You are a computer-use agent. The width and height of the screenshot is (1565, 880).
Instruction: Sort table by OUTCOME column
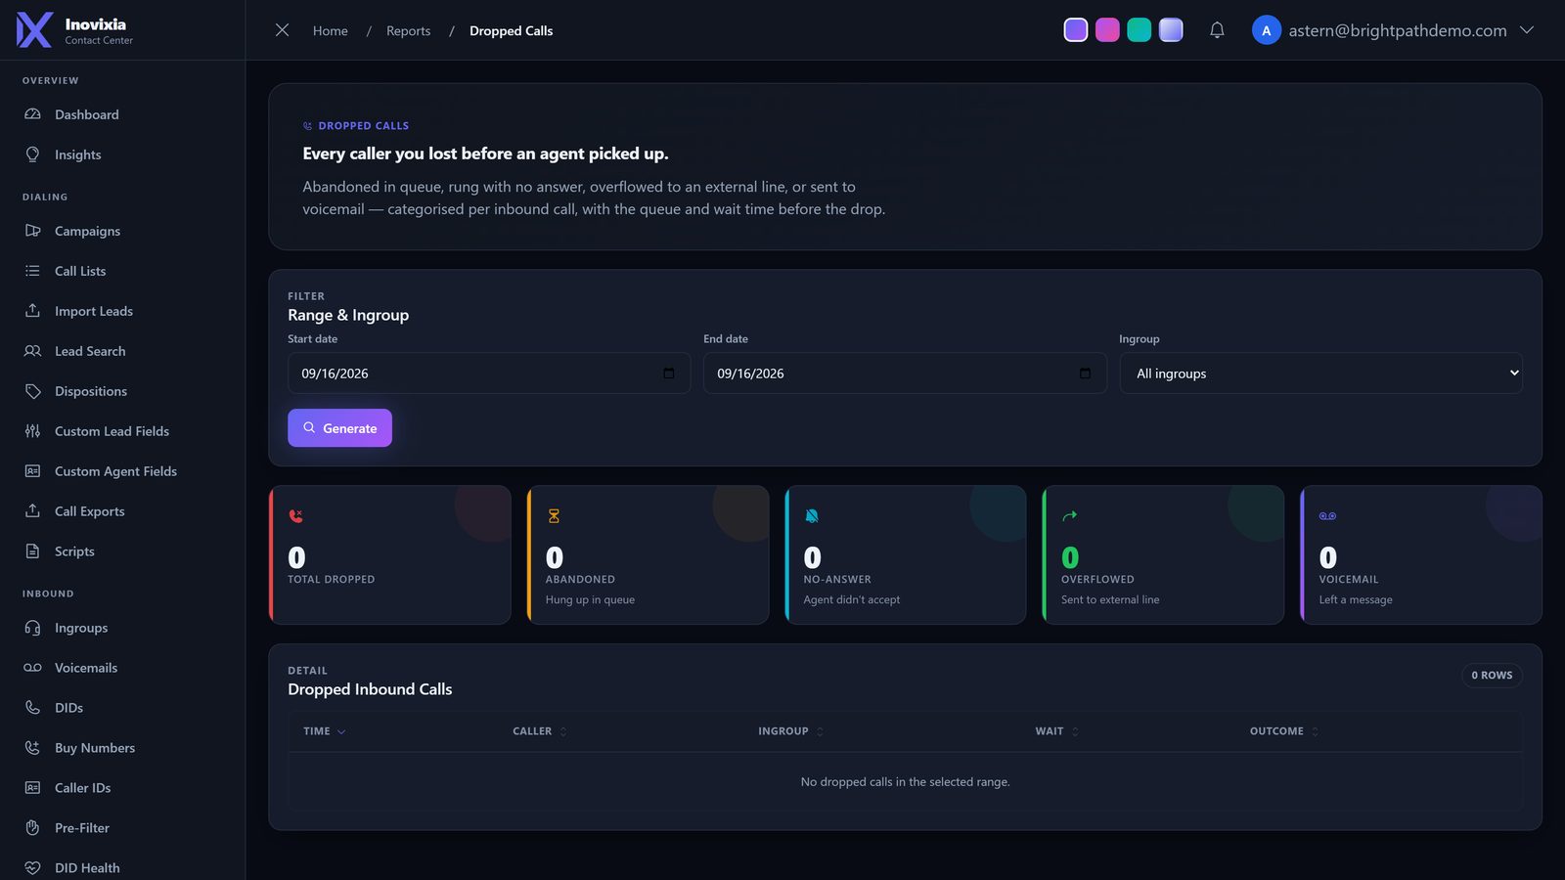pyautogui.click(x=1284, y=731)
